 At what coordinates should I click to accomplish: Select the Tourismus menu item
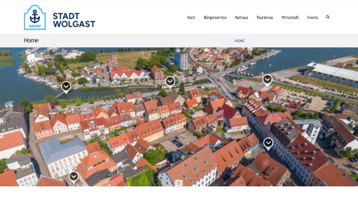click(265, 17)
